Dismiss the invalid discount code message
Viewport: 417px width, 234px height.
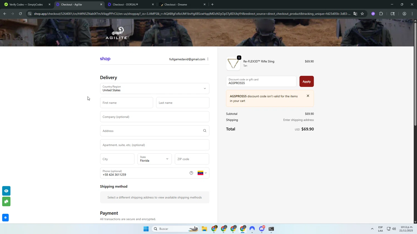308,96
